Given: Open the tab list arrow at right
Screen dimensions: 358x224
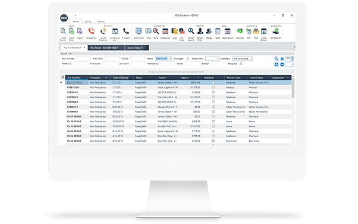Looking at the screenshot, I should [294, 47].
